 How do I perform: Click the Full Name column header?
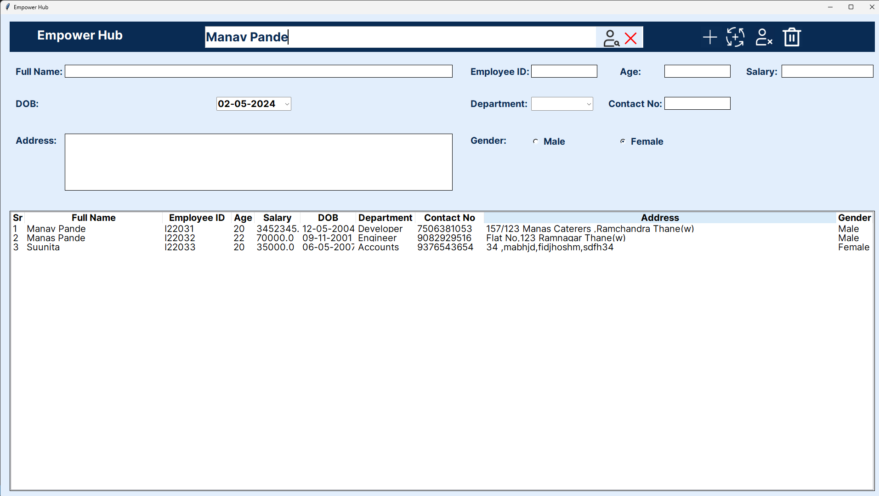point(94,218)
